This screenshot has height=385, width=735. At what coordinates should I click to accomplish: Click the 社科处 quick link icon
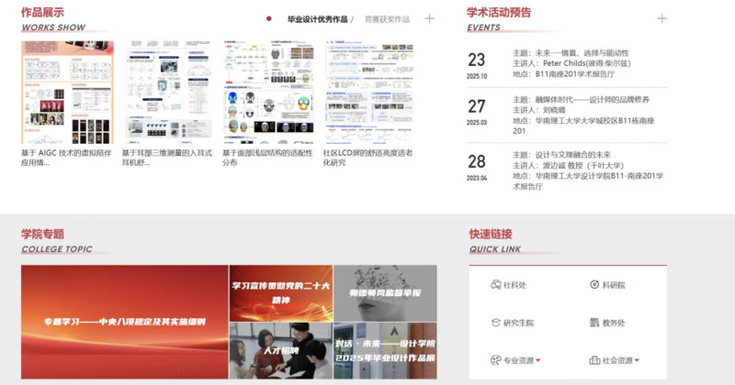pyautogui.click(x=496, y=285)
